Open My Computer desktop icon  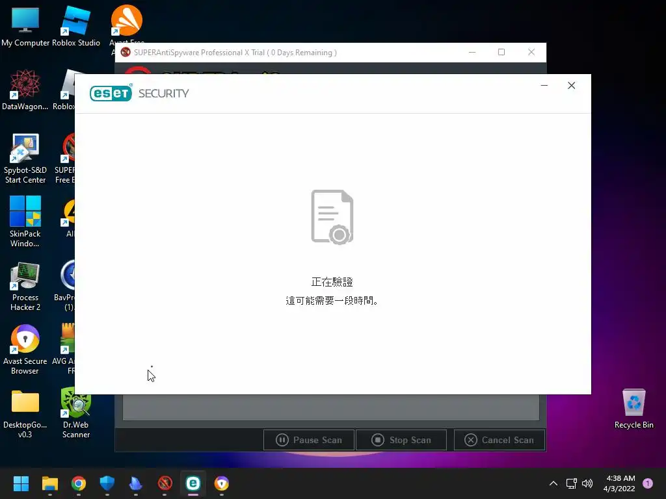point(25,26)
